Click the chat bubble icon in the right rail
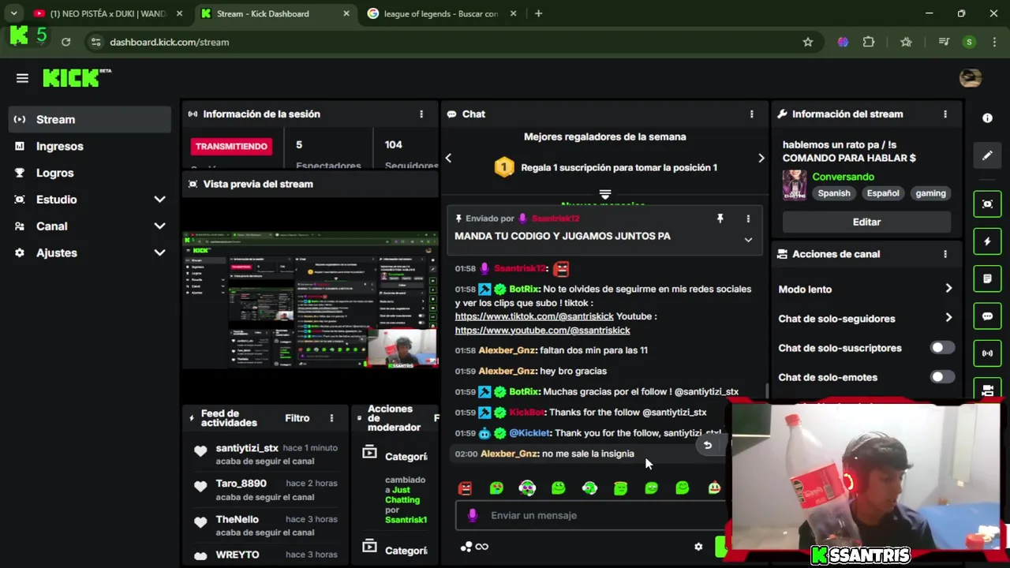The width and height of the screenshot is (1010, 568). [x=987, y=316]
